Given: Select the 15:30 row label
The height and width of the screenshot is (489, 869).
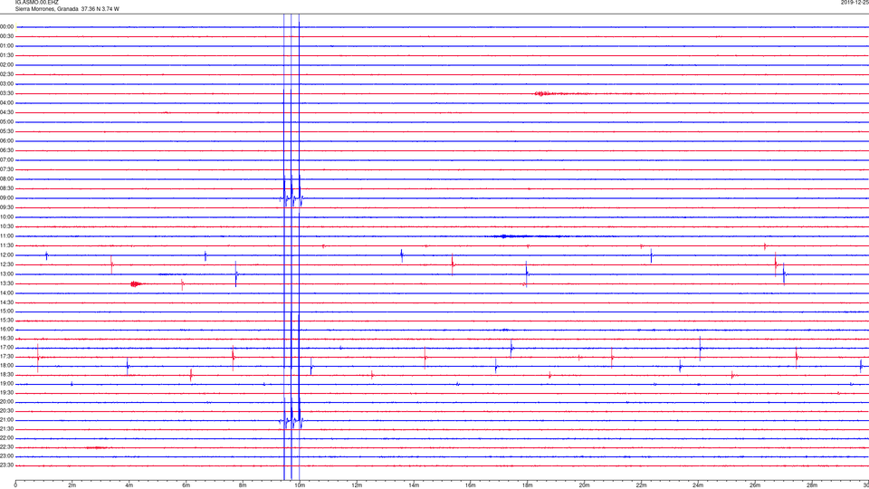Looking at the screenshot, I should coord(6,320).
